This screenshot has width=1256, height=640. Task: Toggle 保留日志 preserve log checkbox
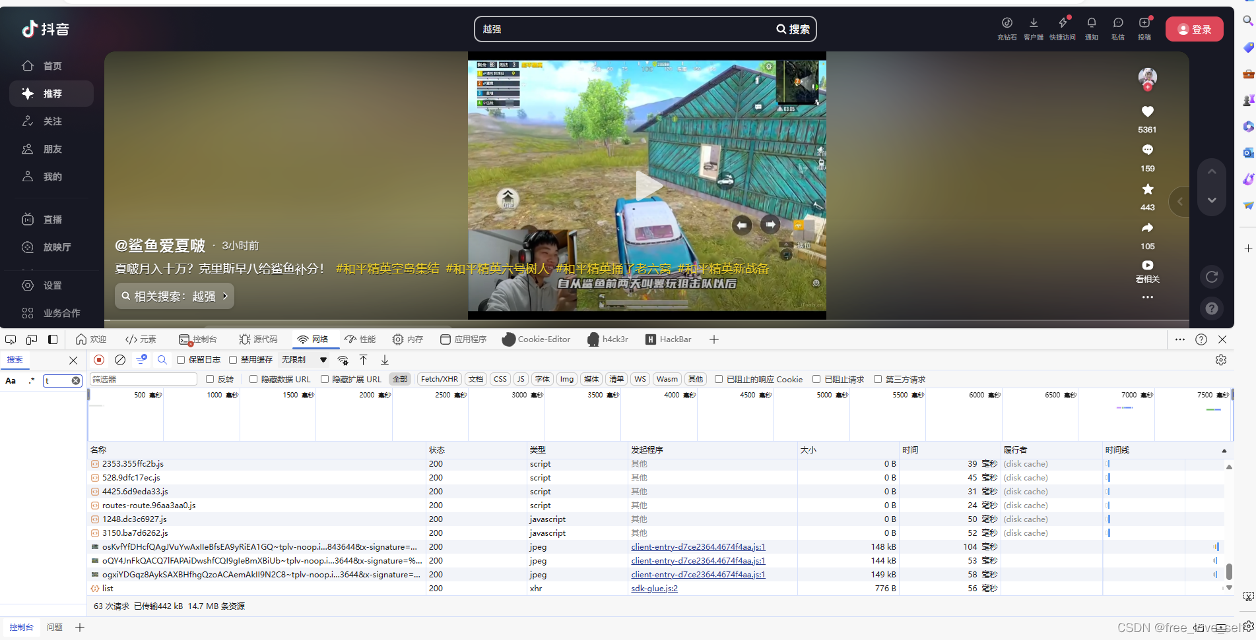pos(181,360)
